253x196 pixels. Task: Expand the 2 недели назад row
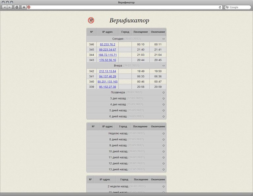(x=164, y=186)
